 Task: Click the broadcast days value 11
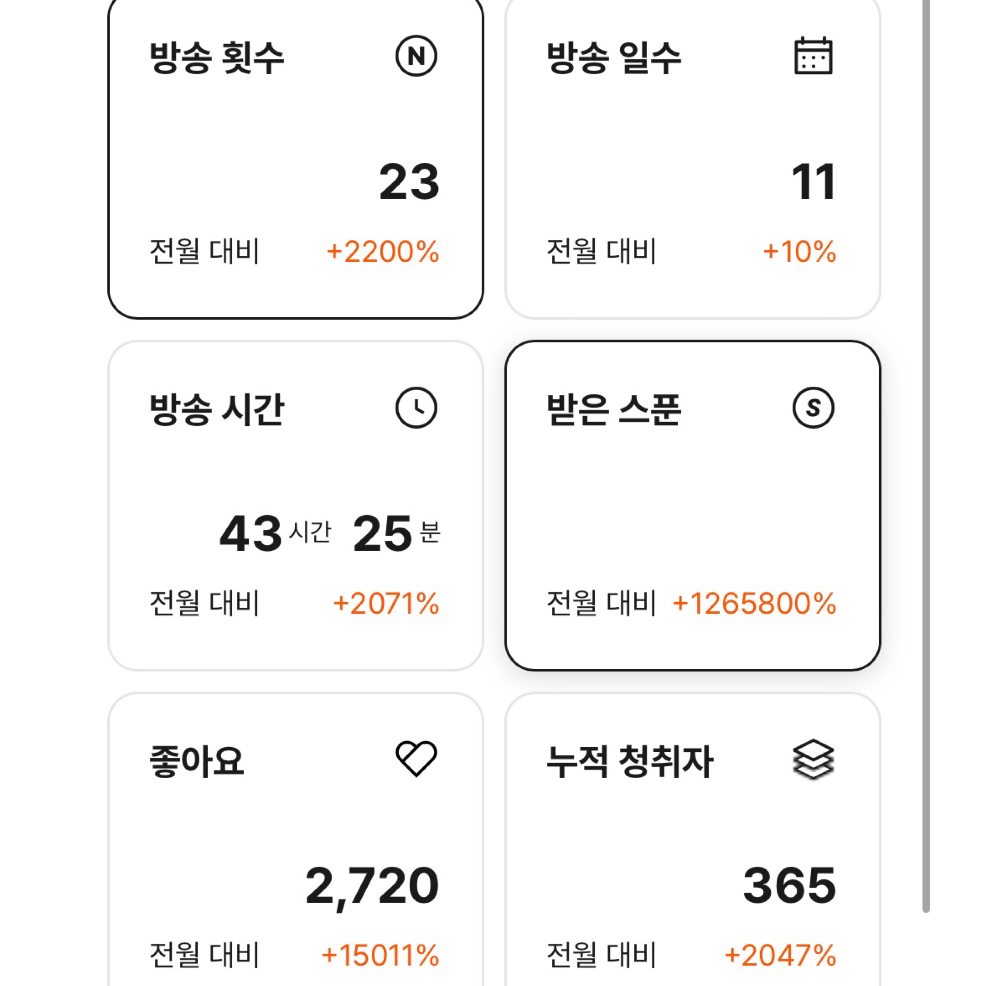pos(813,182)
